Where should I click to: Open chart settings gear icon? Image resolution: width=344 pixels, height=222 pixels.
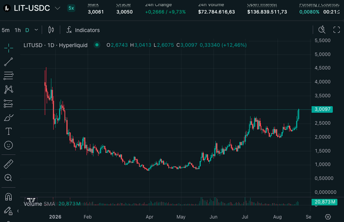(x=328, y=217)
